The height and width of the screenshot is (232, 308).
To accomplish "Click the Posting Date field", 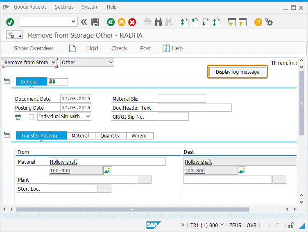I will pos(76,108).
